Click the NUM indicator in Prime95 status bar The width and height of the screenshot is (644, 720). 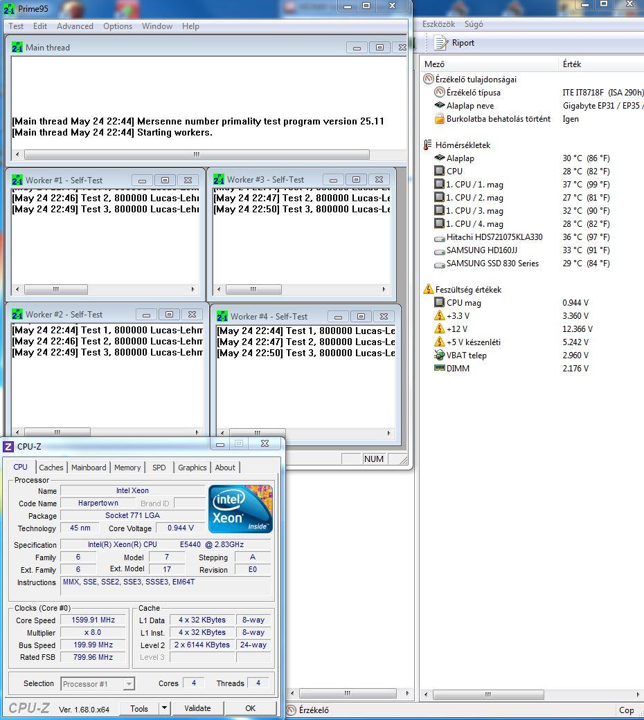tap(374, 459)
